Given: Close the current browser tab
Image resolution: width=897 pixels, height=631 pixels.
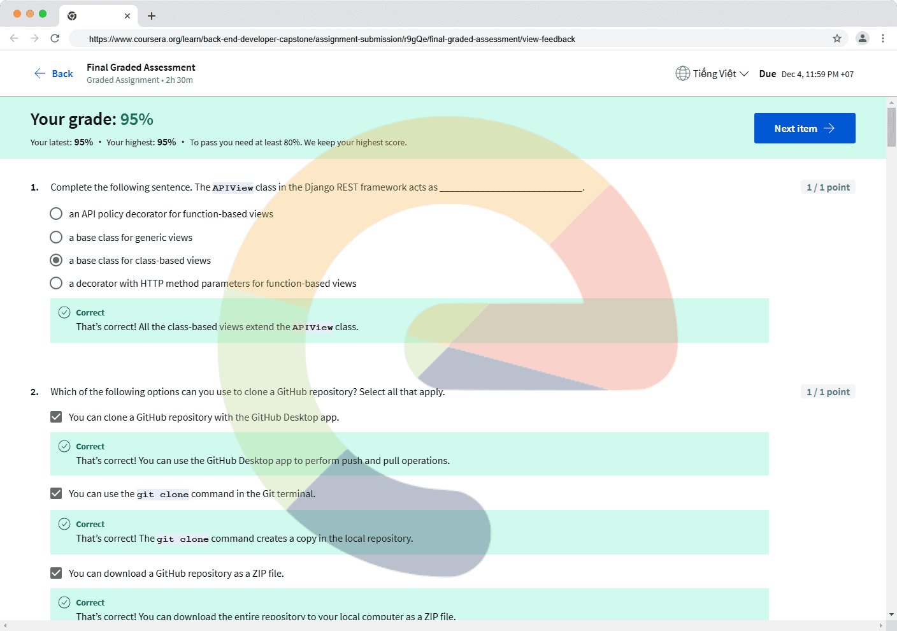Looking at the screenshot, I should 127,16.
